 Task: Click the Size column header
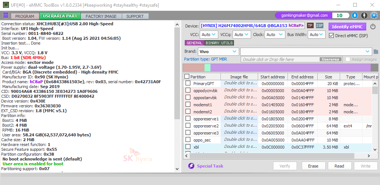point(328,77)
